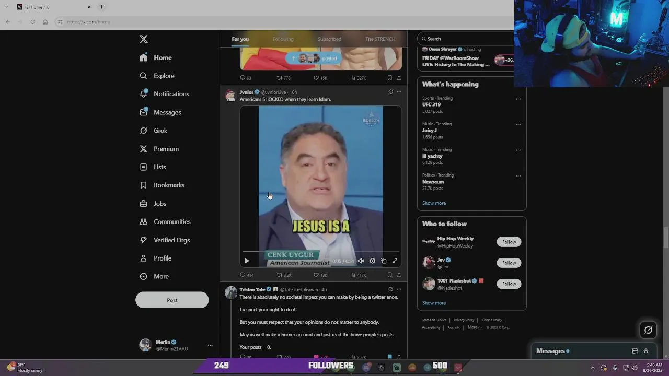Open Messages from the sidebar navigation
Screen dimensions: 669x376
pyautogui.click(x=160, y=112)
